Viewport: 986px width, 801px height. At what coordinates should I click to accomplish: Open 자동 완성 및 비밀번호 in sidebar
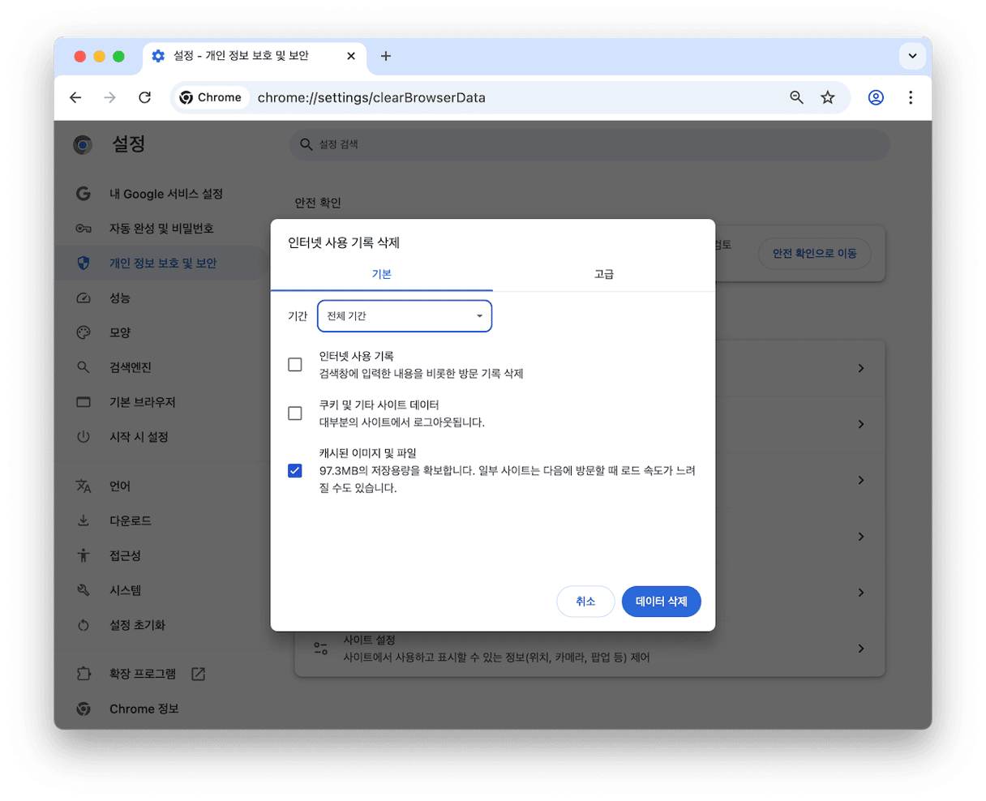pos(161,229)
